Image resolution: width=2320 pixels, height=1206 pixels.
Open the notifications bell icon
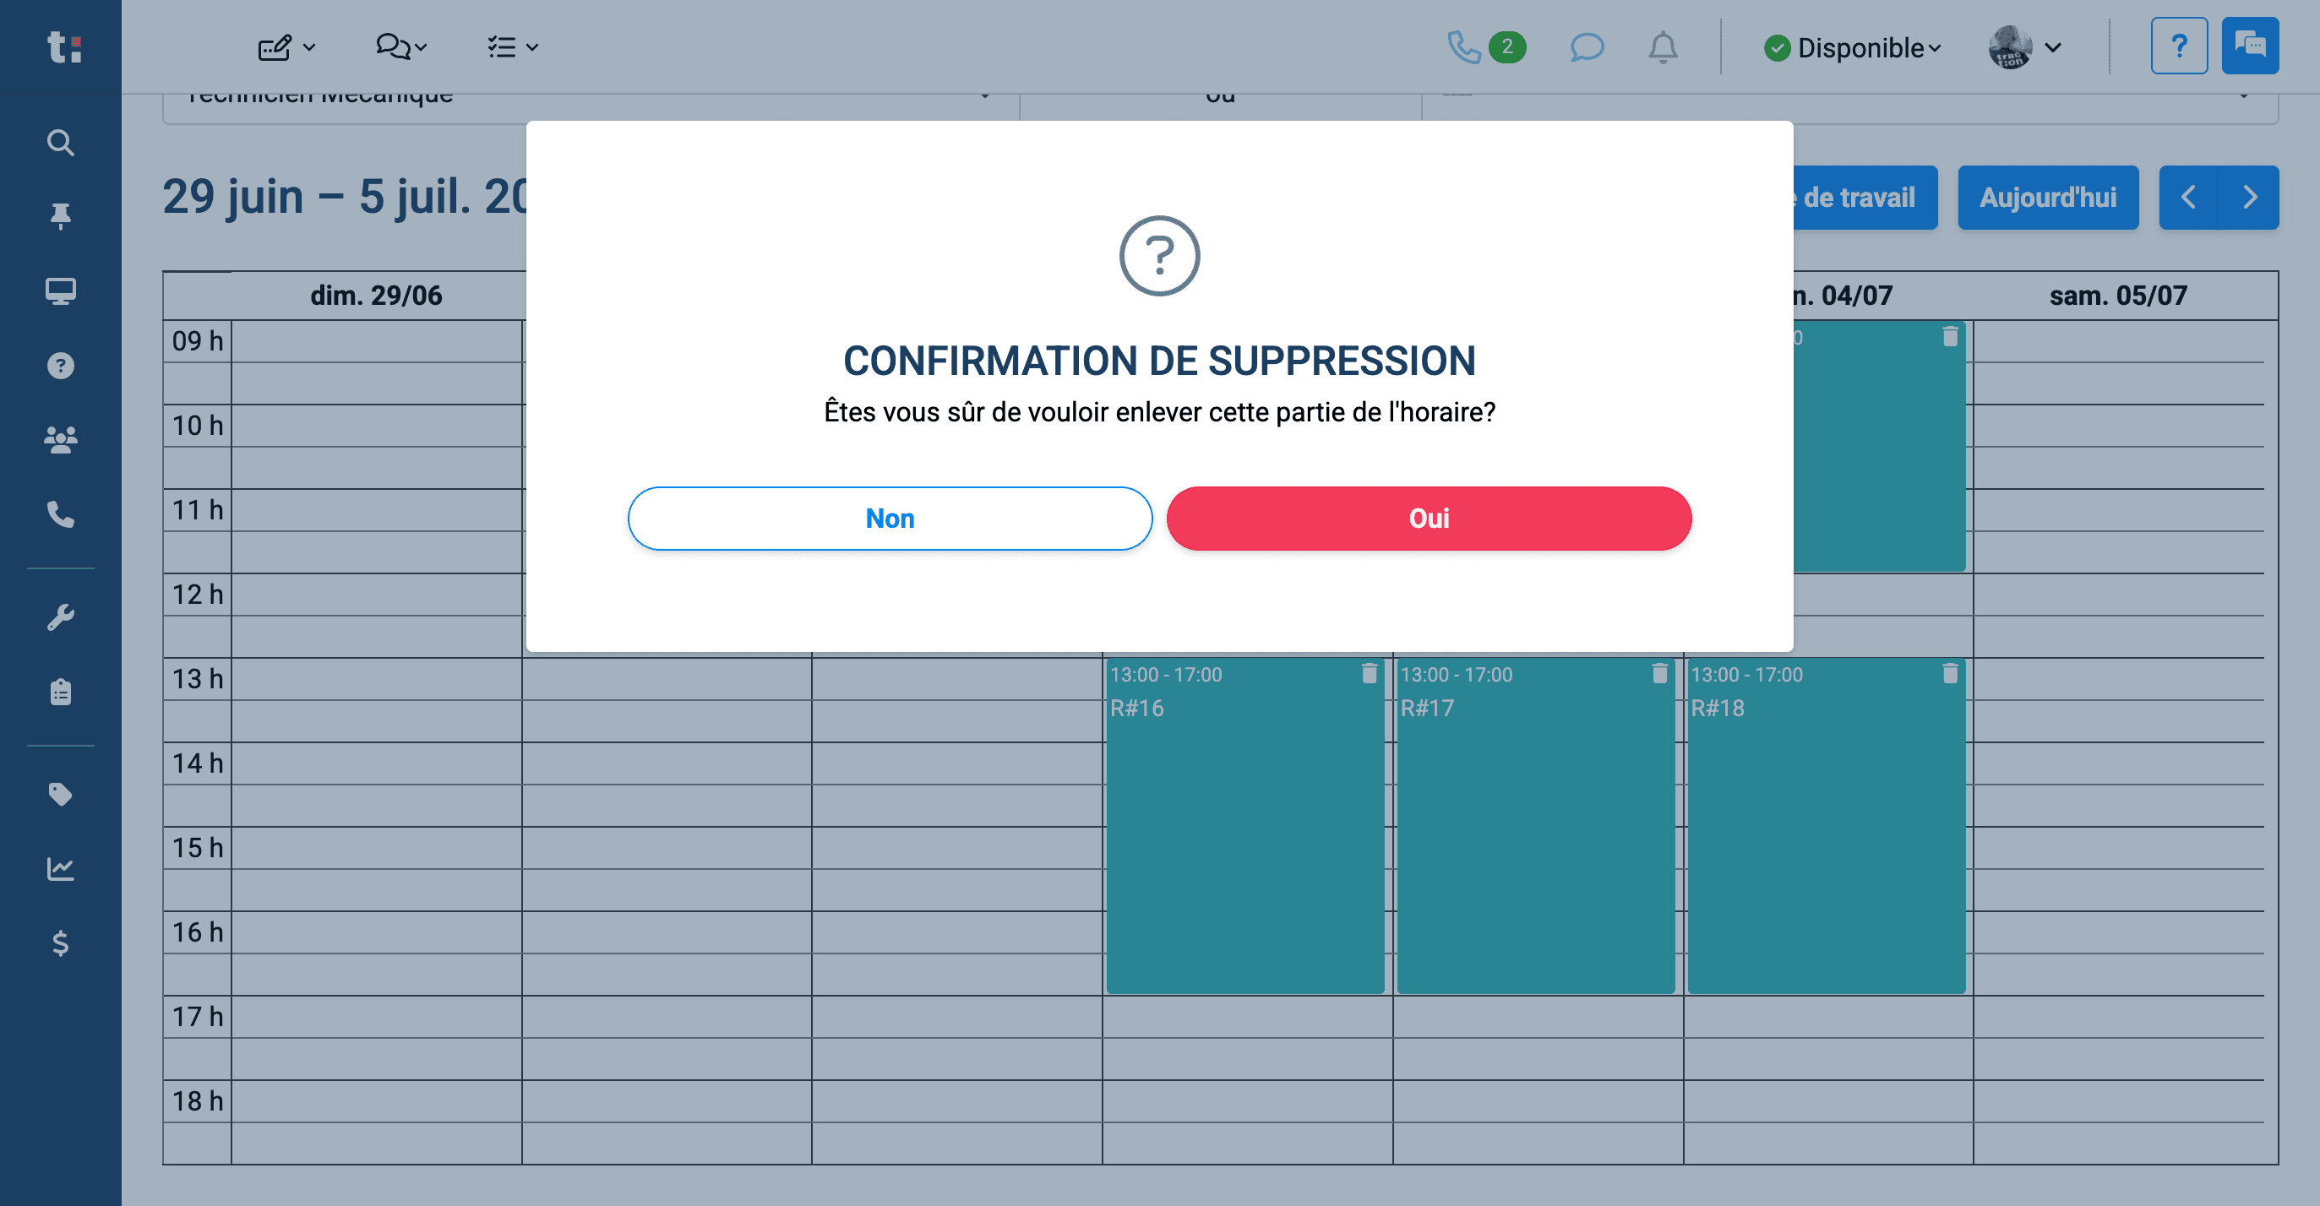pyautogui.click(x=1663, y=46)
